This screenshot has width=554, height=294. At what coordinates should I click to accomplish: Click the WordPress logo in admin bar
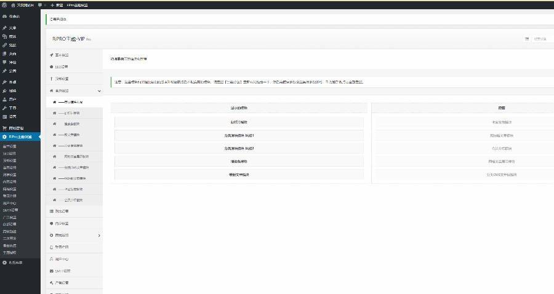point(4,4)
